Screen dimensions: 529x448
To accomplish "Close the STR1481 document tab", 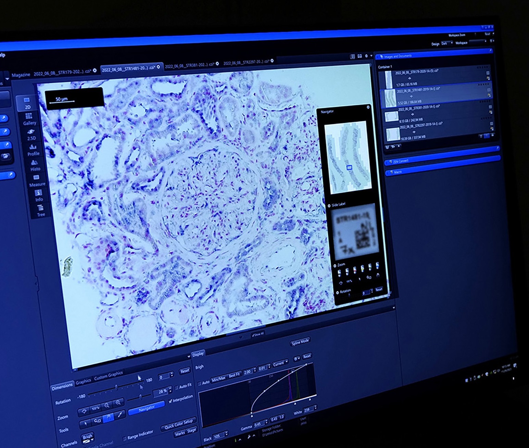I will 159,67.
